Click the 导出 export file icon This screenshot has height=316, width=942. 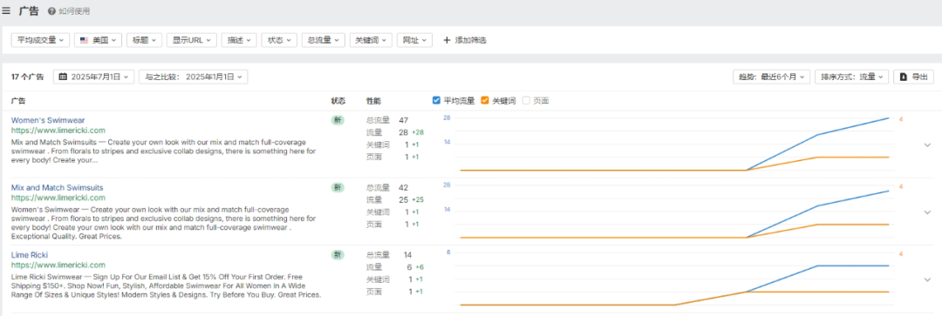coord(904,77)
